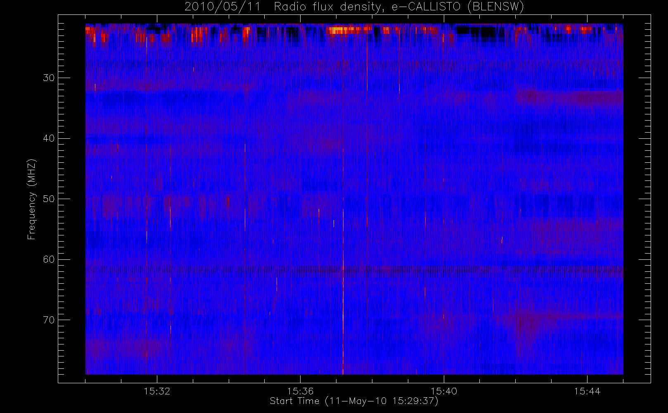This screenshot has width=668, height=413.
Task: Click the 15:36 time tick label
Action: click(x=301, y=391)
